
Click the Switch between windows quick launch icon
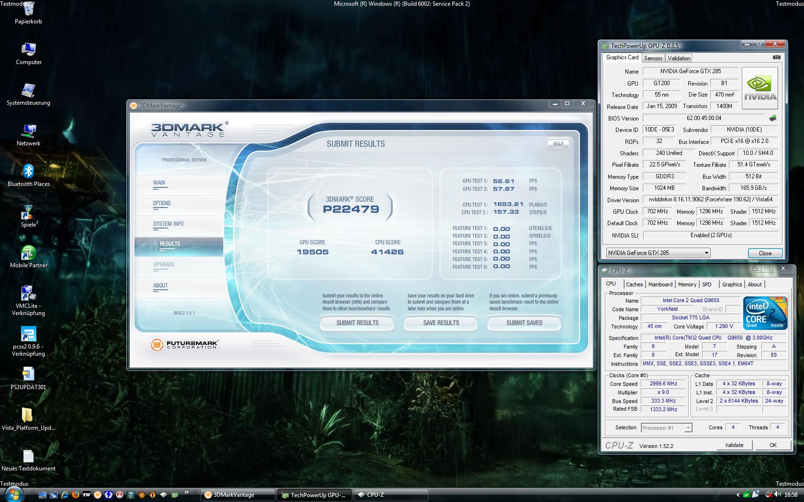[54, 495]
